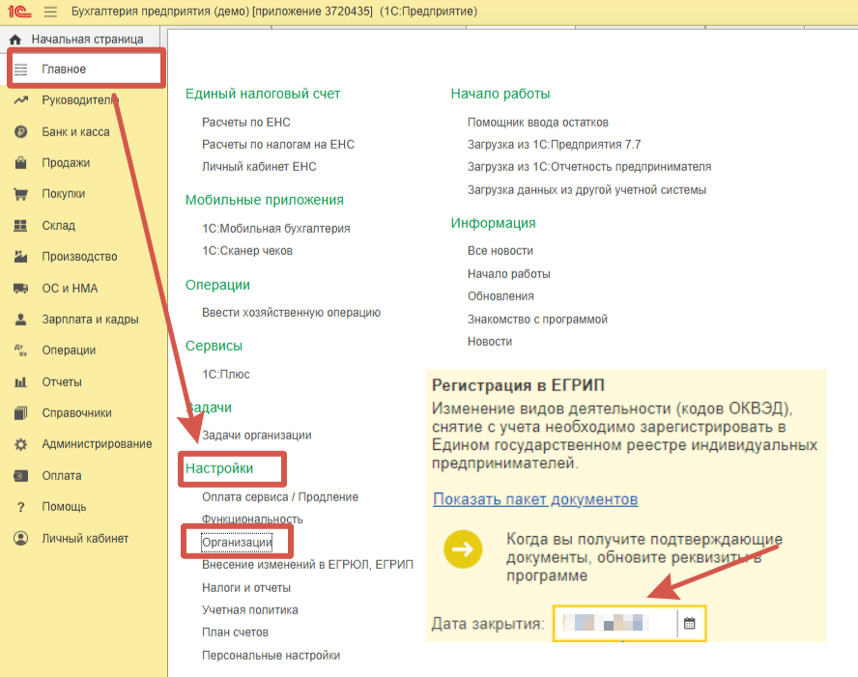The height and width of the screenshot is (677, 858).
Task: Open the Функциональность settings
Action: [x=252, y=519]
